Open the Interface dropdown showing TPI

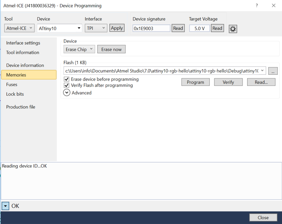pyautogui.click(x=96, y=28)
